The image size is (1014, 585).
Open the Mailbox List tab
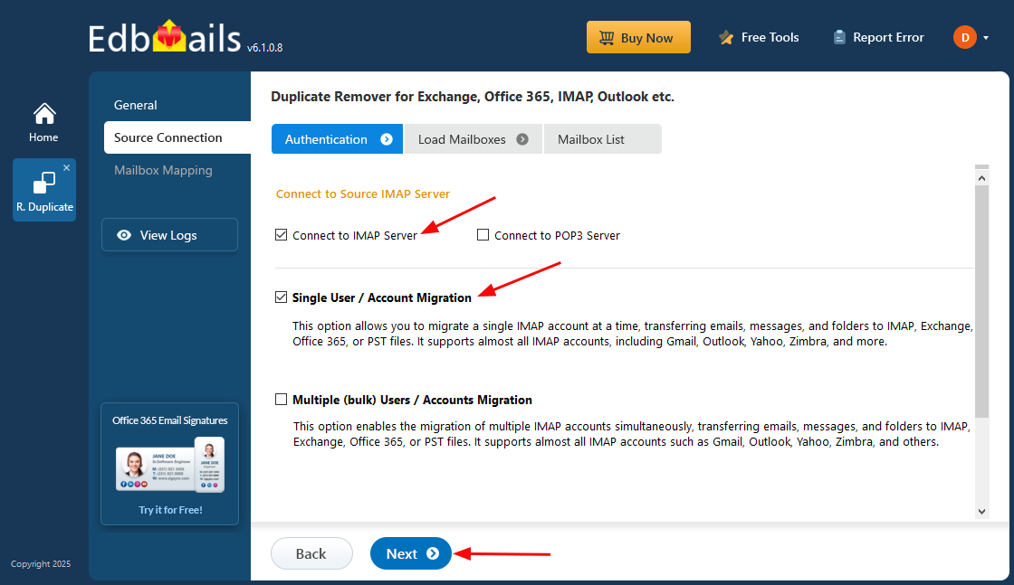pos(591,139)
